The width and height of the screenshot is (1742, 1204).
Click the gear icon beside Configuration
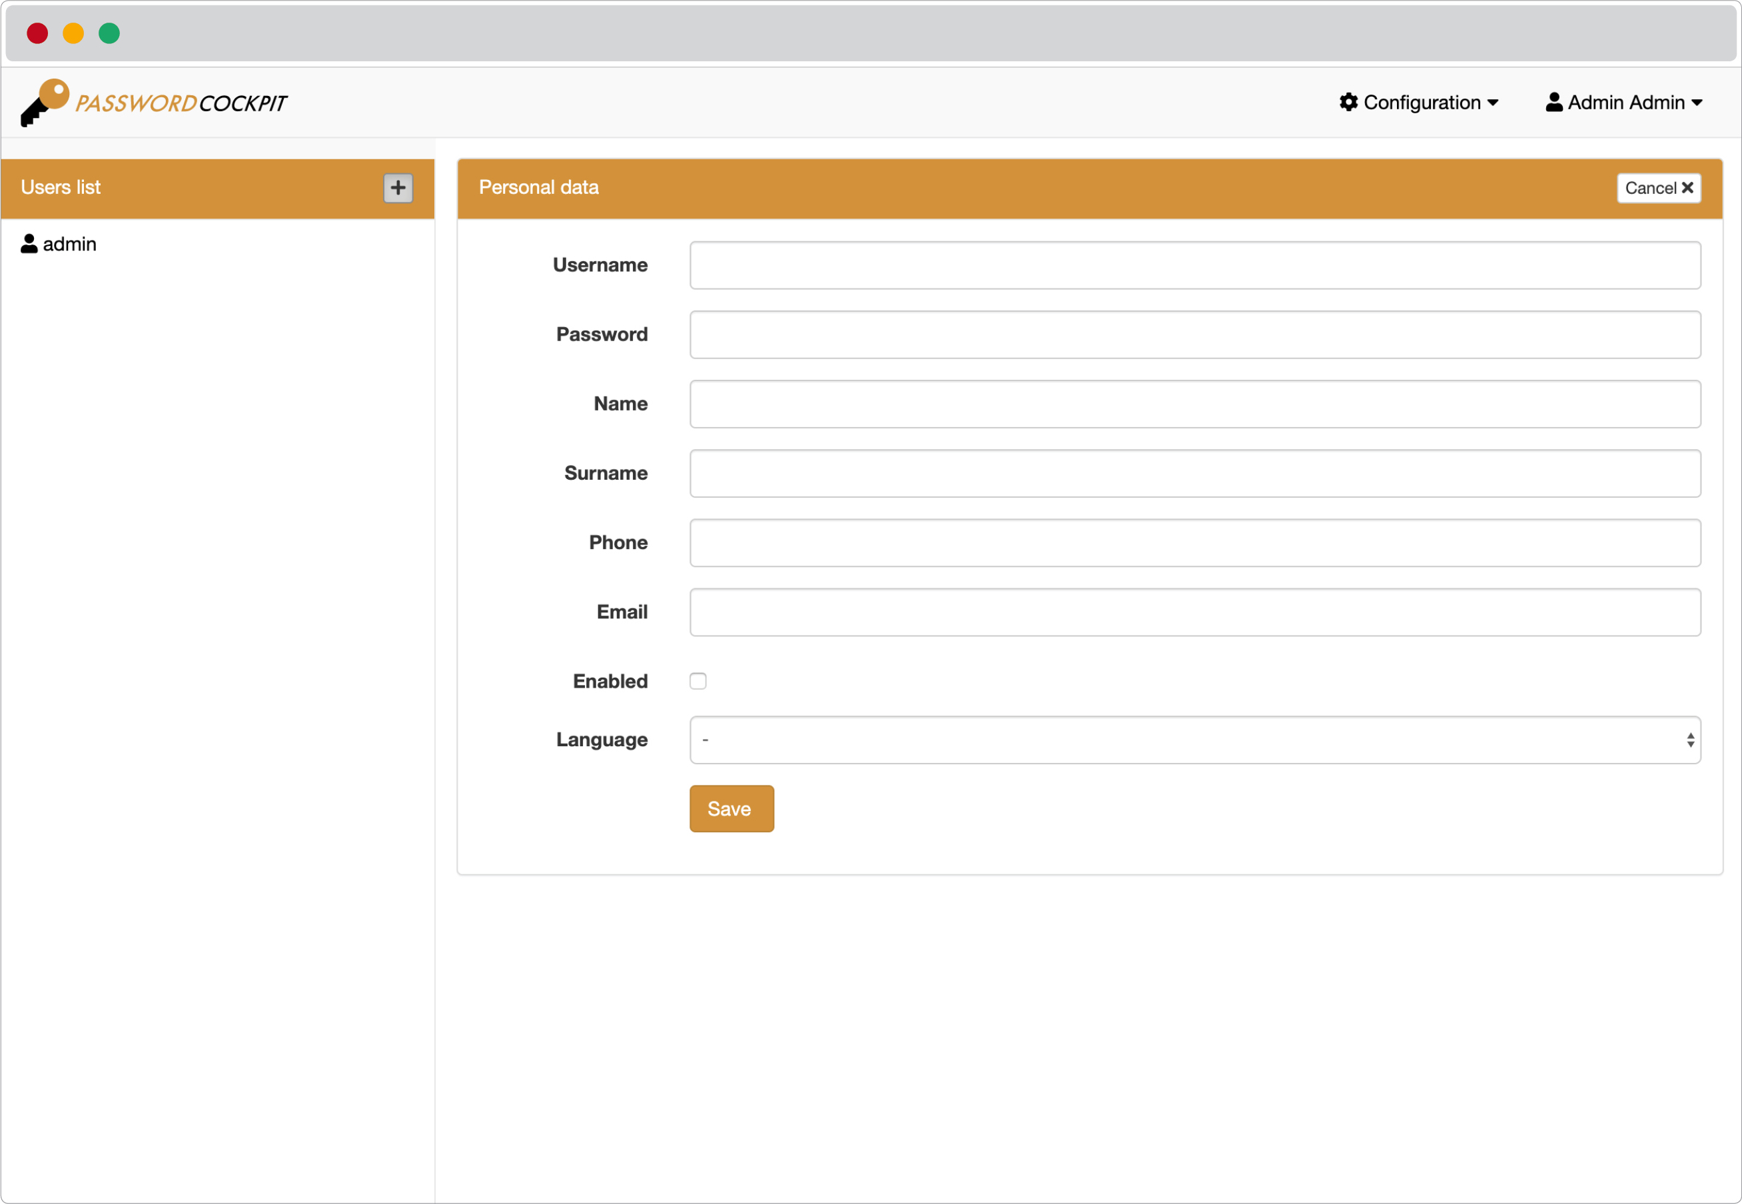[1348, 102]
